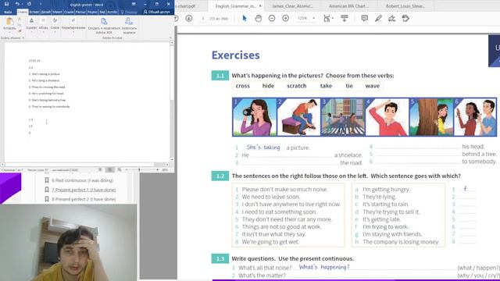Click the stamp tool icon in PDF toolbar

tap(405, 19)
